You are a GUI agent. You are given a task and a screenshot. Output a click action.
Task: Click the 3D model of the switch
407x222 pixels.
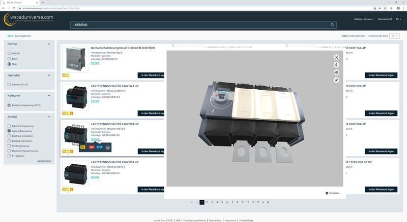(x=253, y=122)
